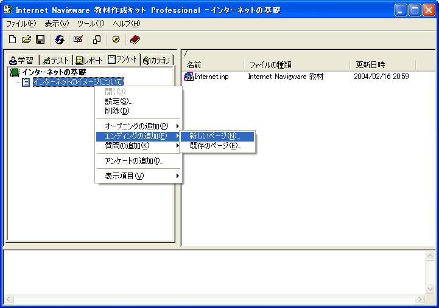The height and width of the screenshot is (308, 439).
Task: Click the application icon in the title bar
Action: [9, 10]
